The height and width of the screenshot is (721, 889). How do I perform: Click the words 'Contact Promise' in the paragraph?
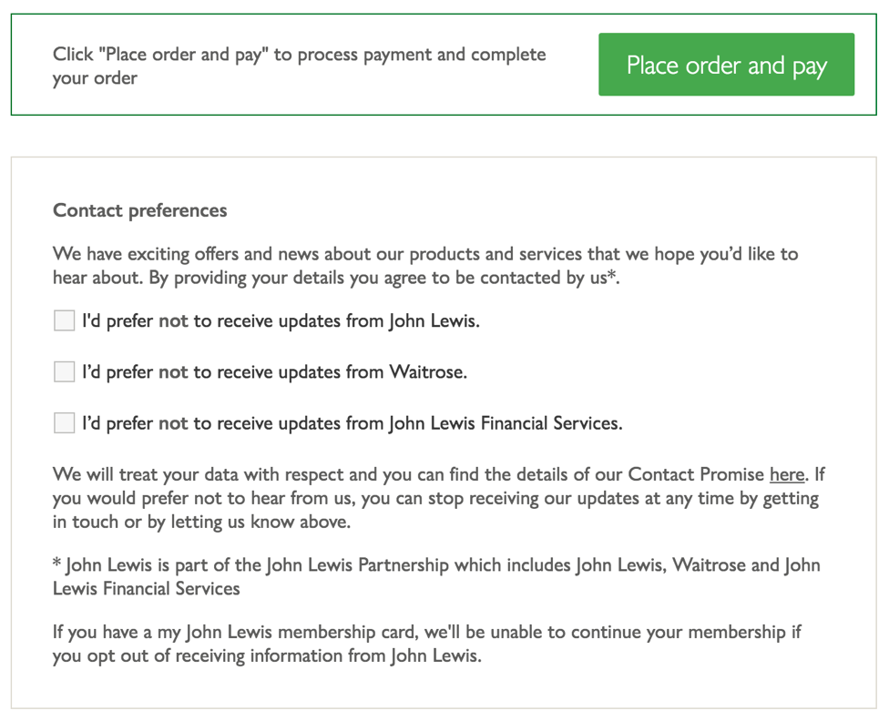pyautogui.click(x=696, y=474)
